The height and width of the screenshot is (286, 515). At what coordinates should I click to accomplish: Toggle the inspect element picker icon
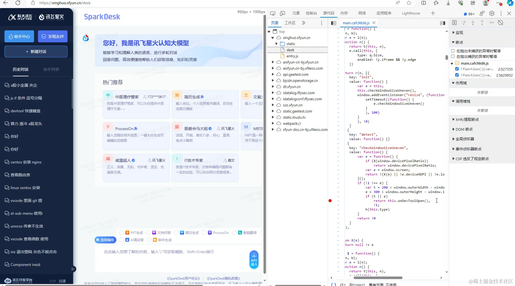click(x=273, y=13)
